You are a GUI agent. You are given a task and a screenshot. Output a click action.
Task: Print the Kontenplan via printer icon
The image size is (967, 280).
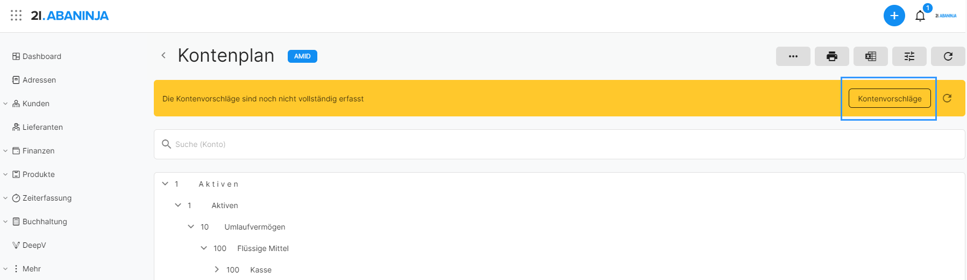(831, 56)
